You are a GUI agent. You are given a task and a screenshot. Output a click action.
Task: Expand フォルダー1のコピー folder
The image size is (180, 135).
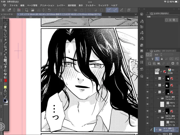pyautogui.click(x=156, y=130)
